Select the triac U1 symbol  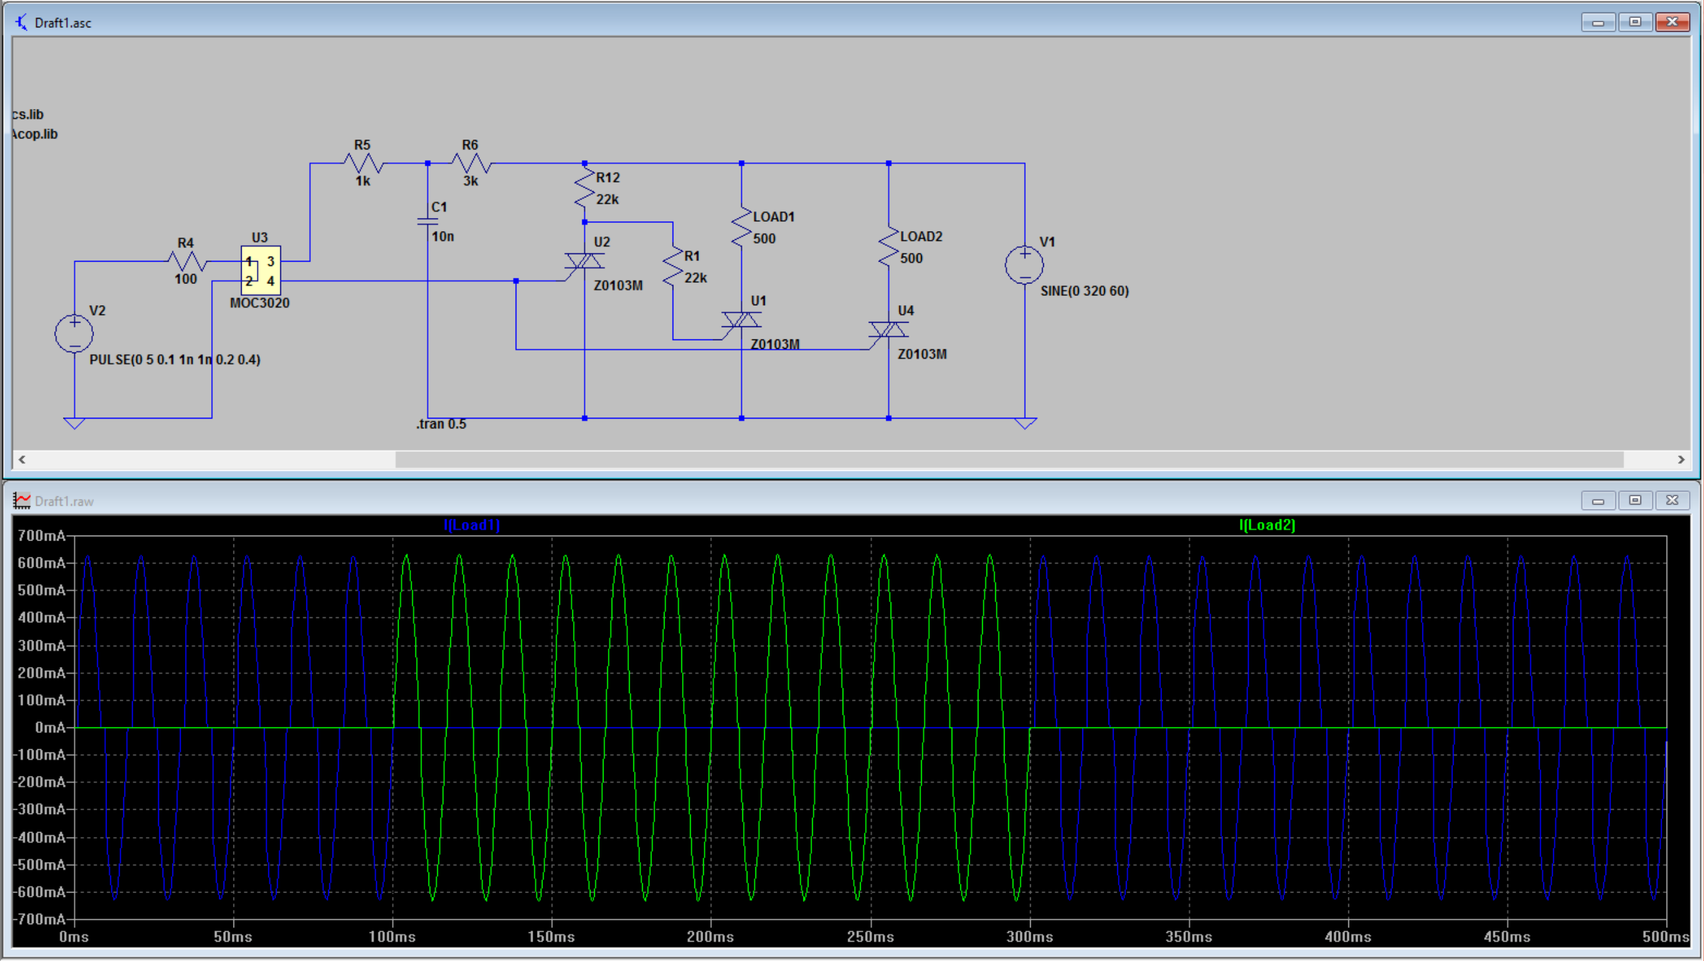[x=741, y=321]
